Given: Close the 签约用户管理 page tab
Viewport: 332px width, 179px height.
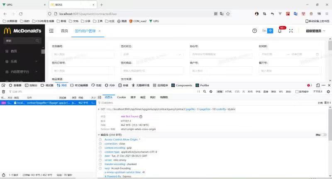Looking at the screenshot, I should tap(99, 31).
